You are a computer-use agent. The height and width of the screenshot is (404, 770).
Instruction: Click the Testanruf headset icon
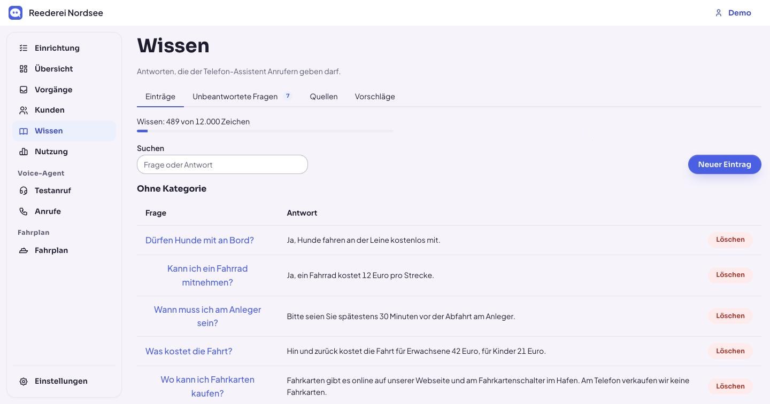24,191
